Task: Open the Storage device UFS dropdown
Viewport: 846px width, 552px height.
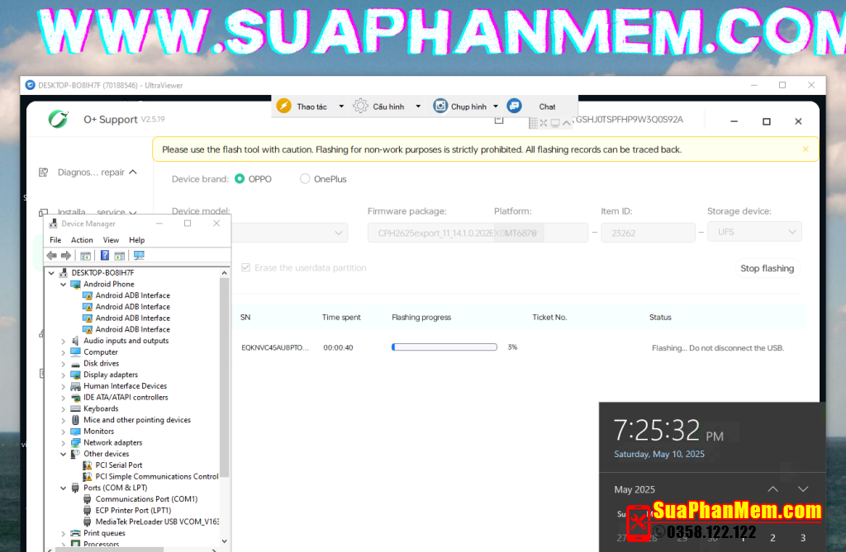Action: [x=753, y=233]
